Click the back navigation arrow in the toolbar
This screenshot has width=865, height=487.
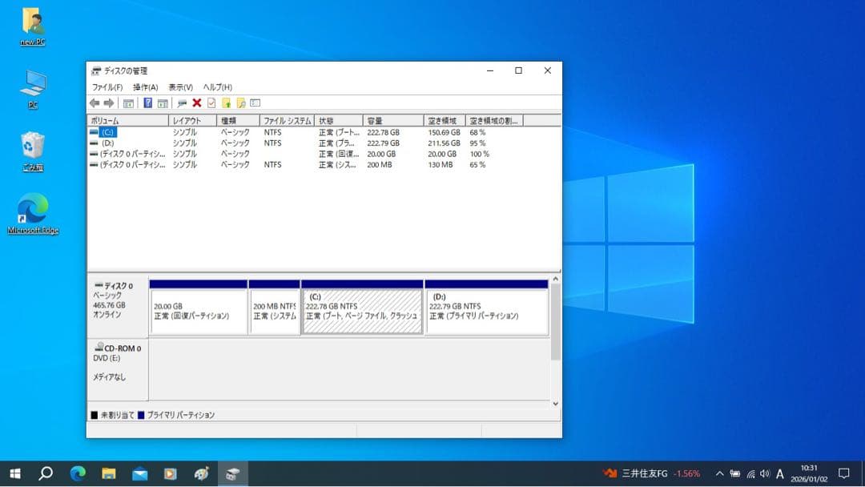pos(94,103)
